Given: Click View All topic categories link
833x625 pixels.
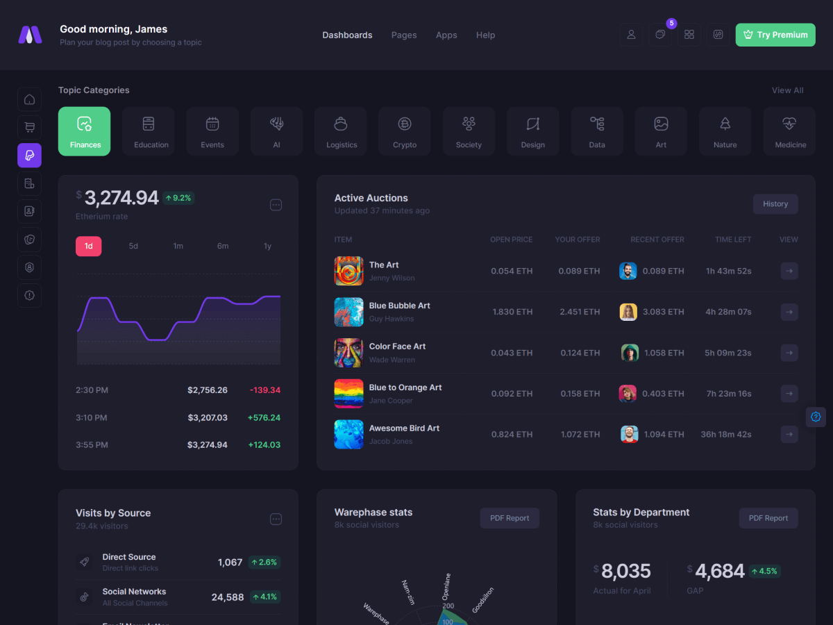Looking at the screenshot, I should (787, 90).
